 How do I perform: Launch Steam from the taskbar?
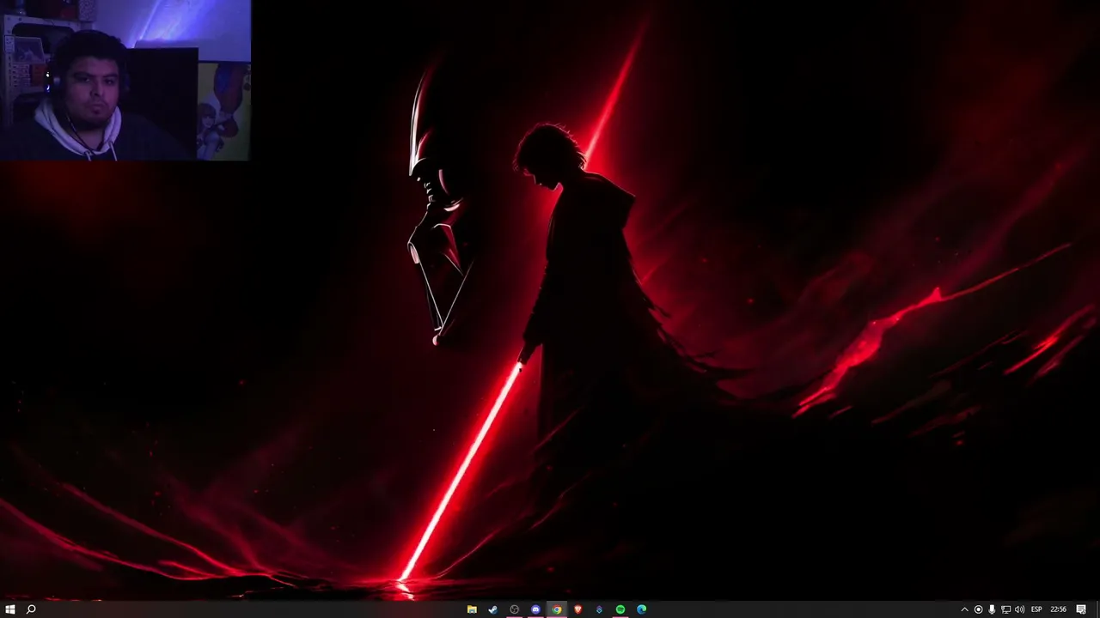pos(492,609)
